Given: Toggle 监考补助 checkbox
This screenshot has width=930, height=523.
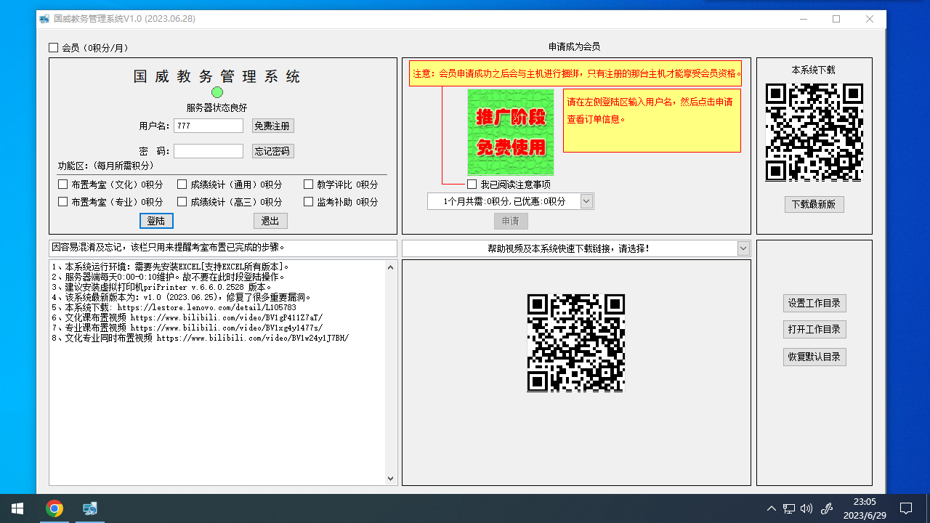Looking at the screenshot, I should pyautogui.click(x=309, y=202).
